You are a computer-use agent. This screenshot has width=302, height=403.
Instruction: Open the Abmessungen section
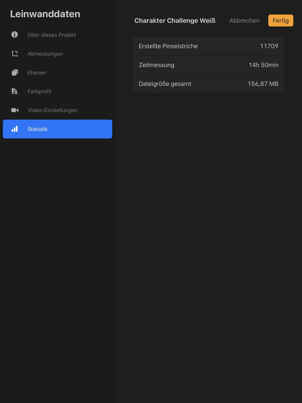[57, 54]
